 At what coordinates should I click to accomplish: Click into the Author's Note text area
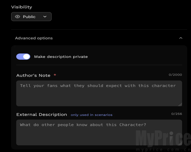click(99, 93)
